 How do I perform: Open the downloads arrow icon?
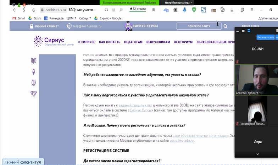(x=232, y=10)
